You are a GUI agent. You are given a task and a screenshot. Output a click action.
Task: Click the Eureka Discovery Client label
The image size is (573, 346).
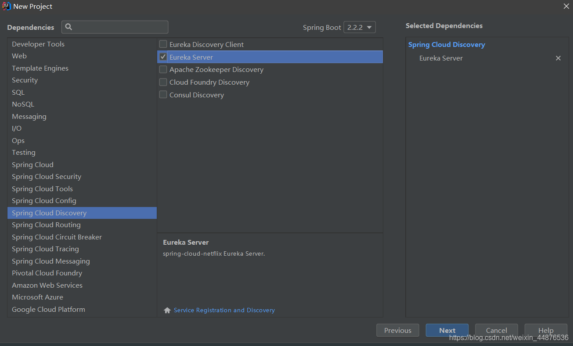tap(206, 44)
